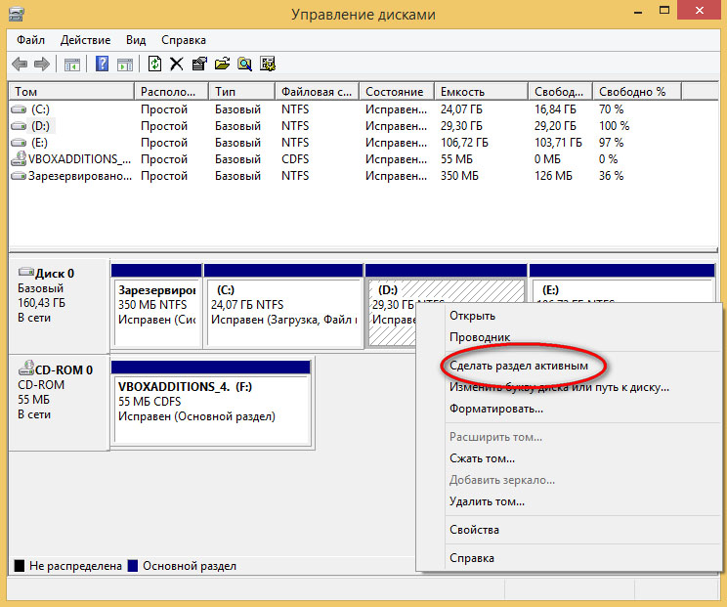Click the Help question mark toolbar icon

pos(102,65)
